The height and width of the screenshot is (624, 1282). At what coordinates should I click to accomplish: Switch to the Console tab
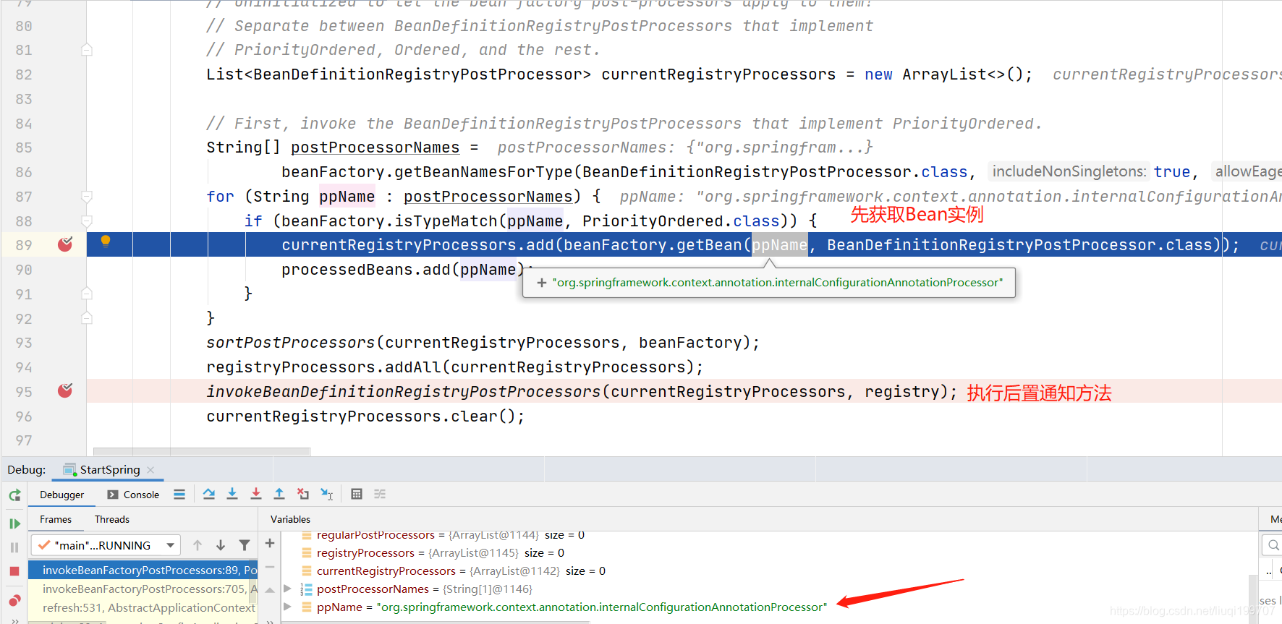tap(133, 495)
